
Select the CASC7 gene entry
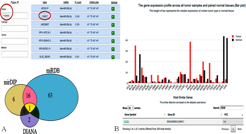[x=45, y=16]
